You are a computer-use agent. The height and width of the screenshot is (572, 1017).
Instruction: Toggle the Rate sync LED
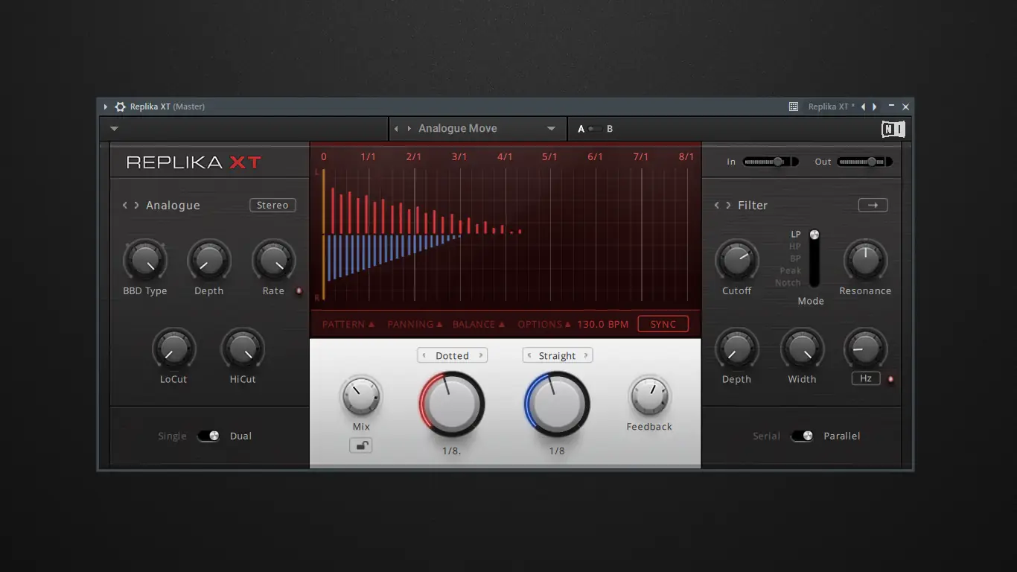299,291
